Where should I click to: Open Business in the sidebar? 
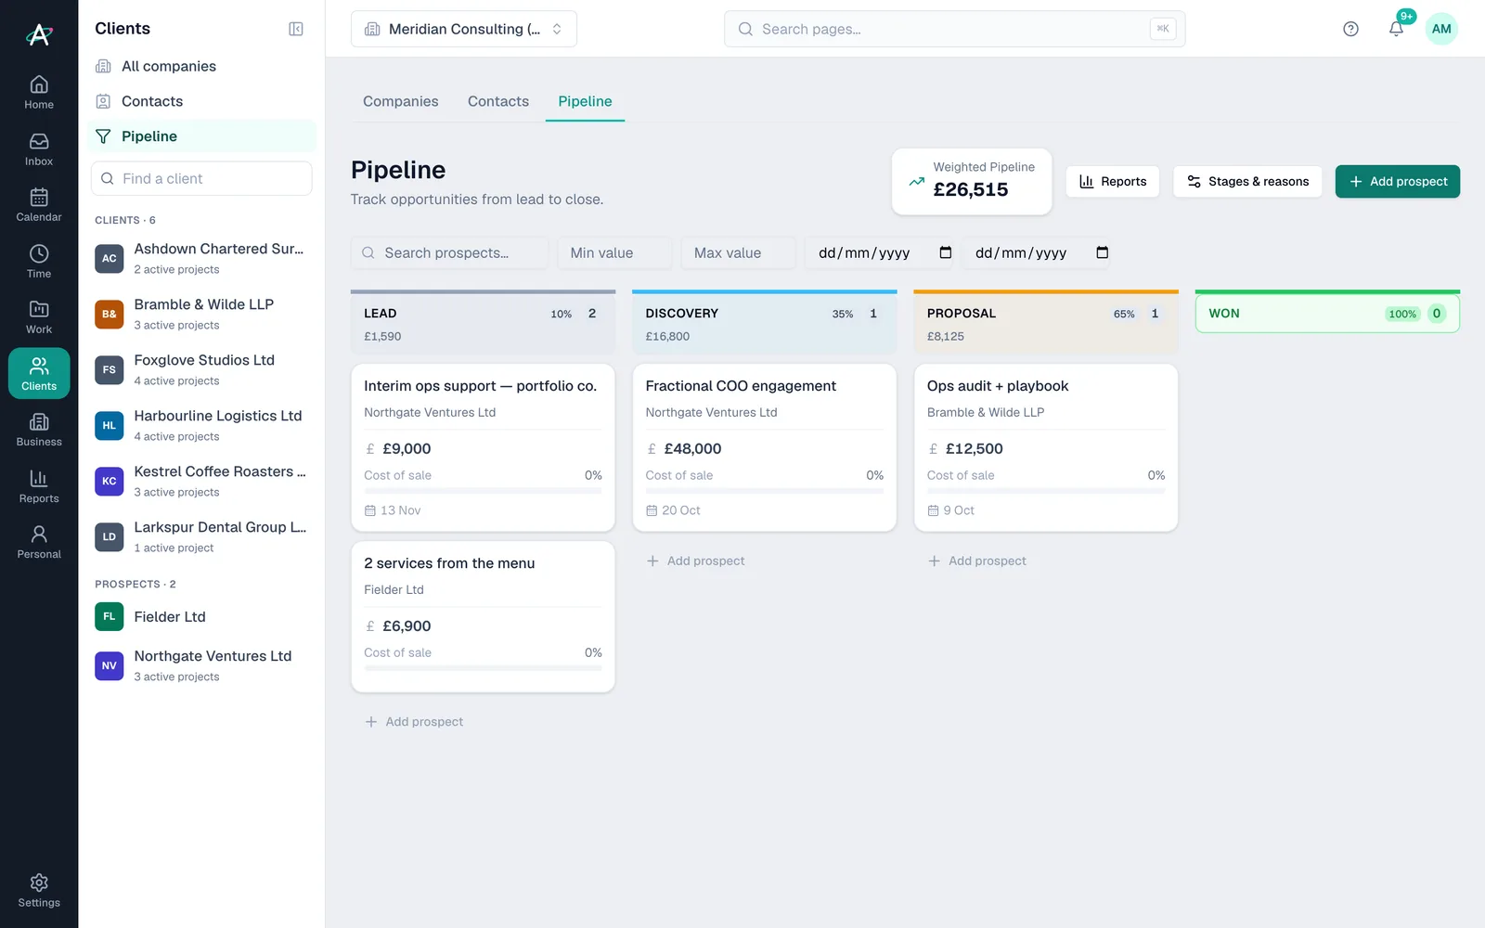click(x=39, y=430)
